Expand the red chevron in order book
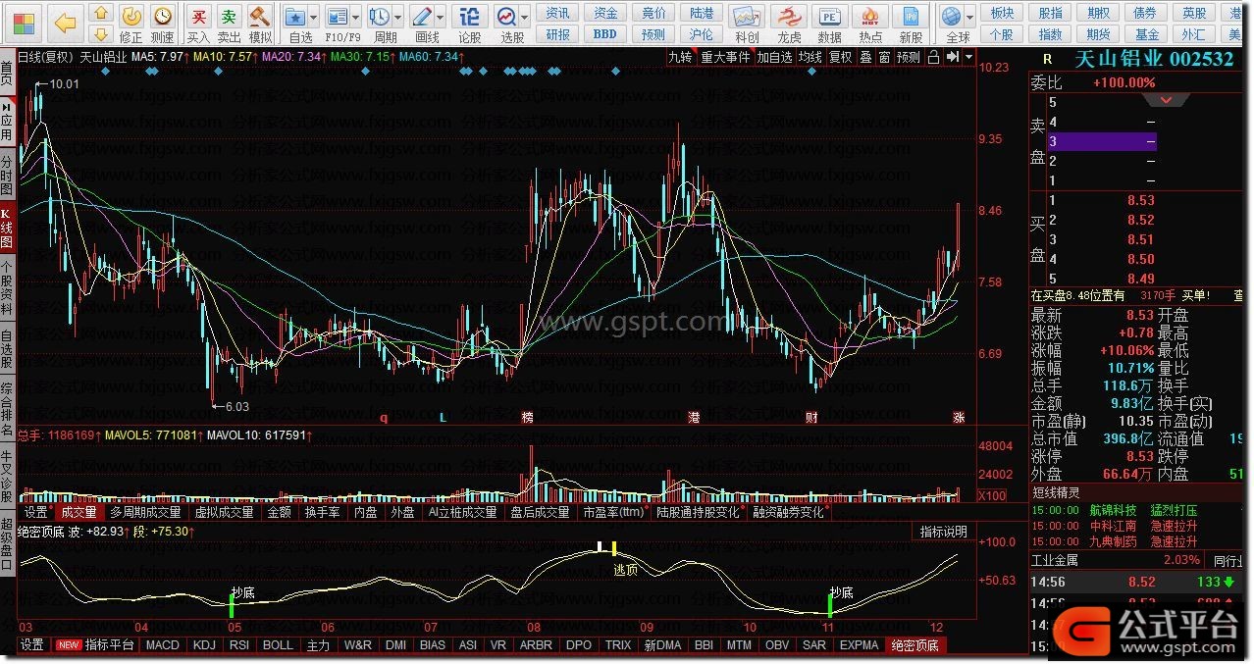 coord(1166,100)
